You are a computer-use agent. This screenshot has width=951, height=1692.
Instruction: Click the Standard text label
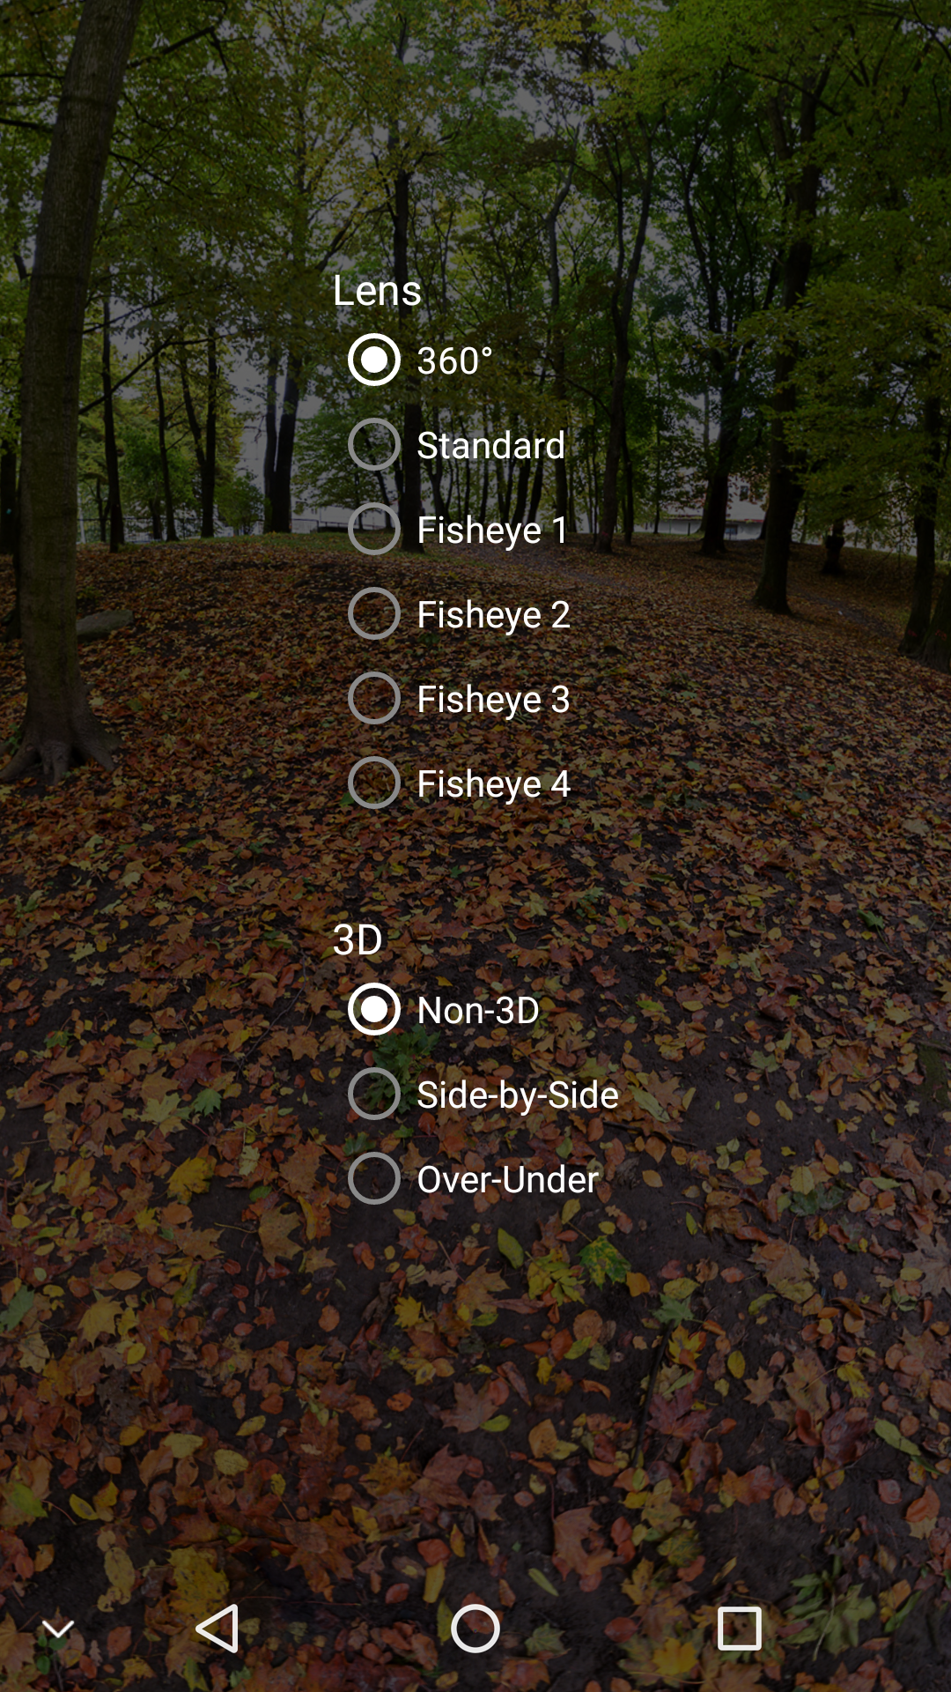pos(490,445)
